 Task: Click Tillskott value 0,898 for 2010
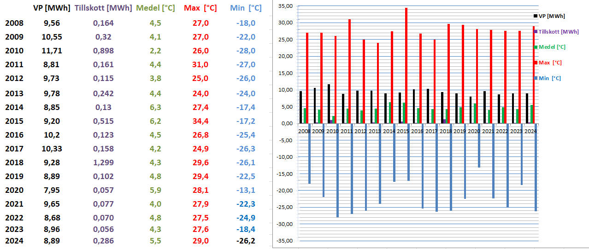(x=103, y=51)
